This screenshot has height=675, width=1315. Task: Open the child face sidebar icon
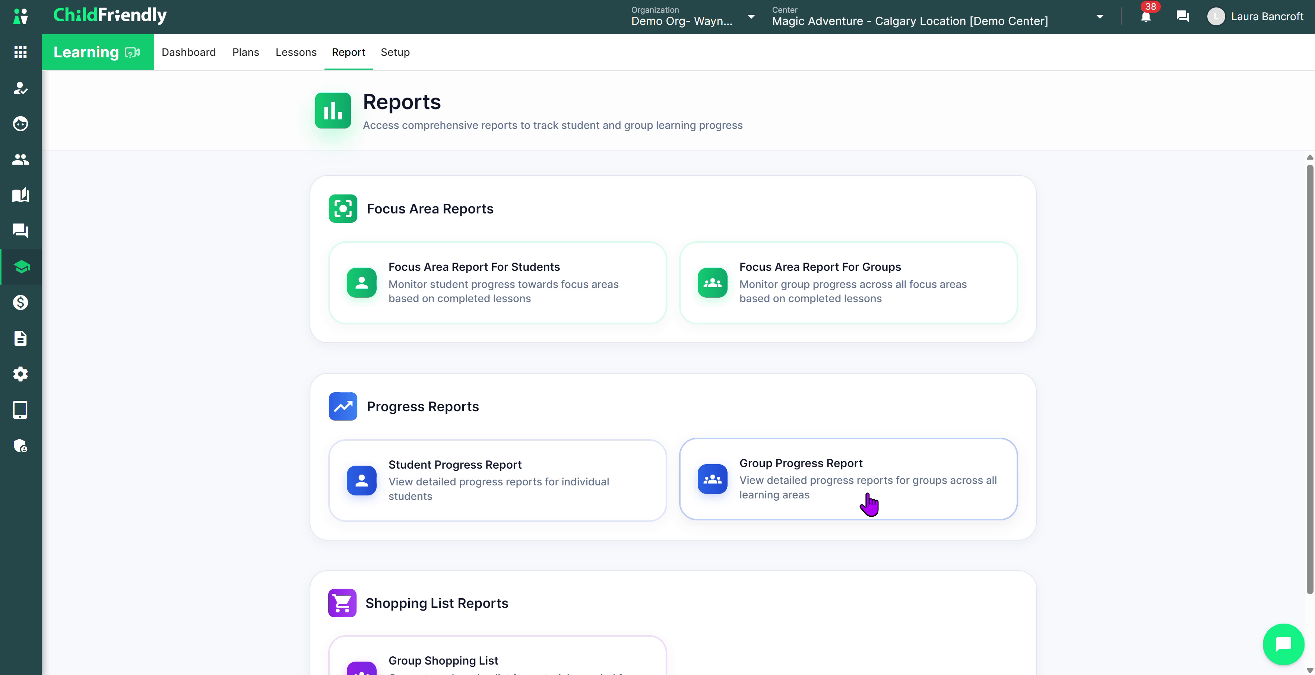click(20, 124)
